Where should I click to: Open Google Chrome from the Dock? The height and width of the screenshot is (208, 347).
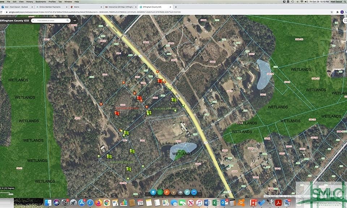(x=107, y=203)
